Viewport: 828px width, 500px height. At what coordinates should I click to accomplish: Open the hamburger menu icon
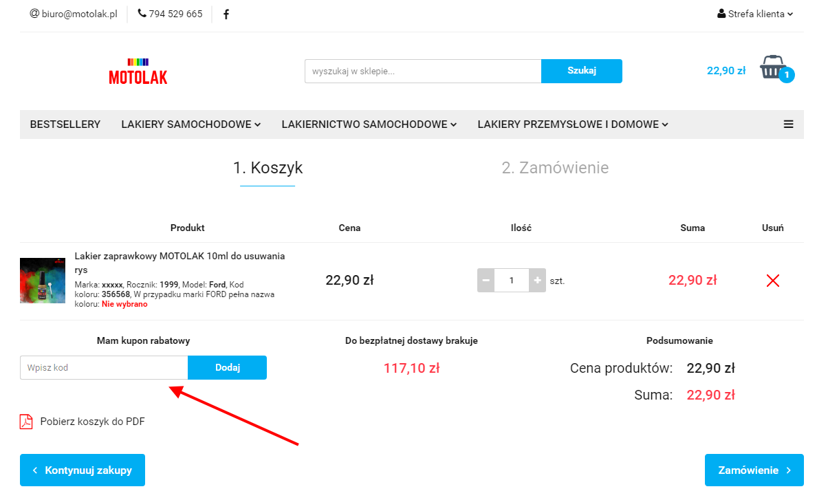point(788,124)
